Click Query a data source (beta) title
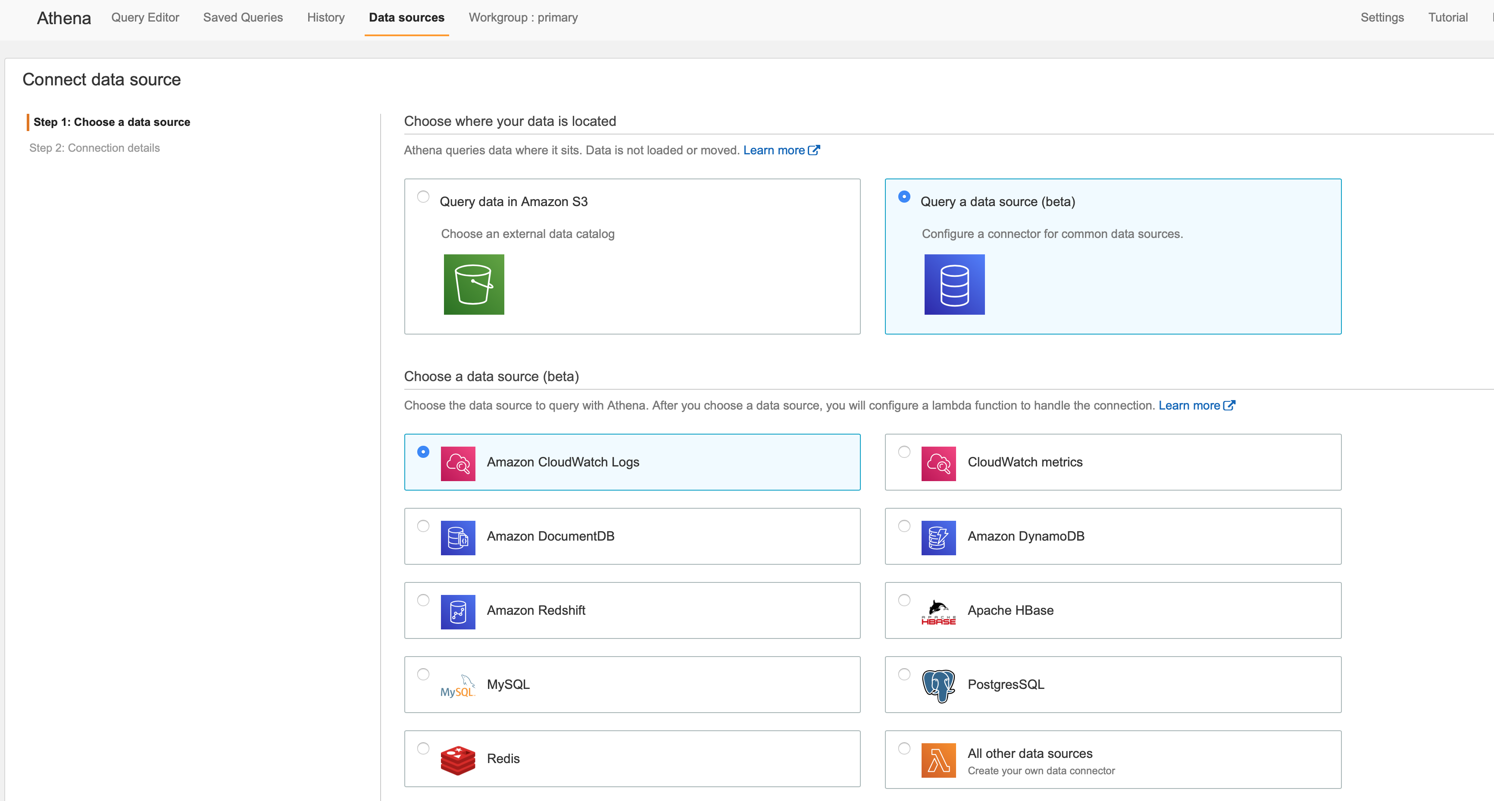 coord(997,202)
